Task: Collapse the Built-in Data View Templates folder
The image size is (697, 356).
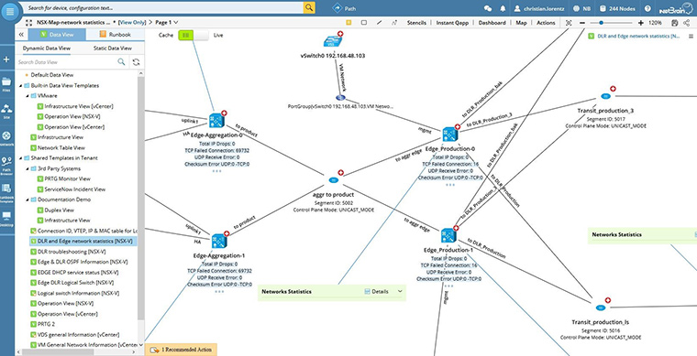Action: 20,85
